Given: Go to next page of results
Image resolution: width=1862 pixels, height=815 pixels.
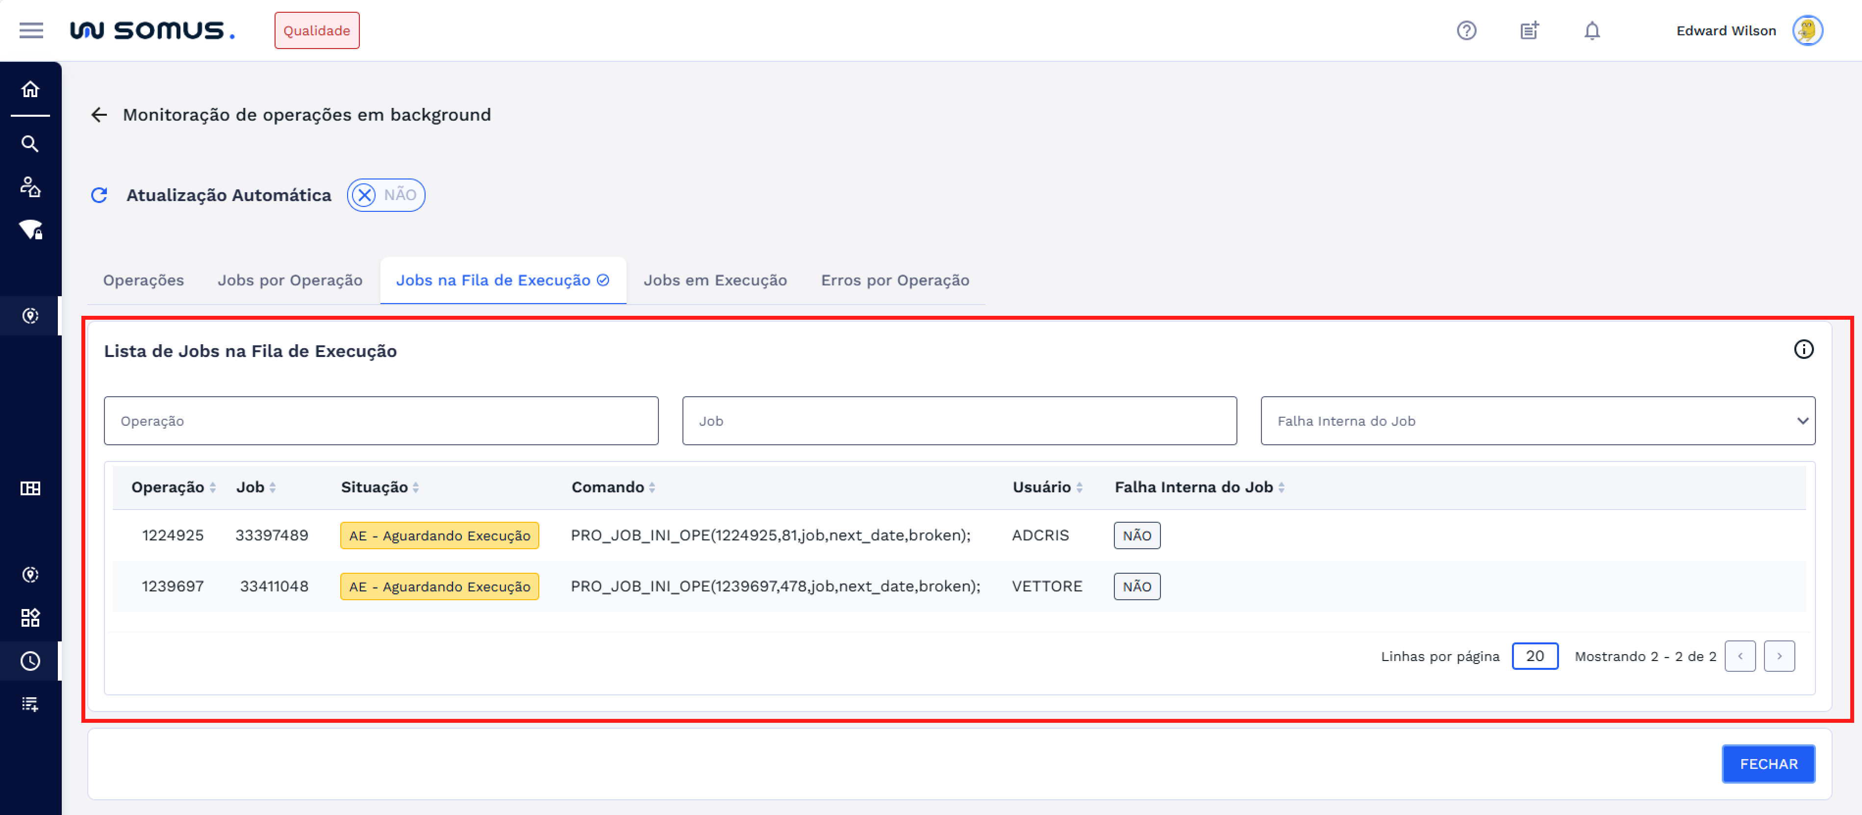Looking at the screenshot, I should (x=1779, y=656).
